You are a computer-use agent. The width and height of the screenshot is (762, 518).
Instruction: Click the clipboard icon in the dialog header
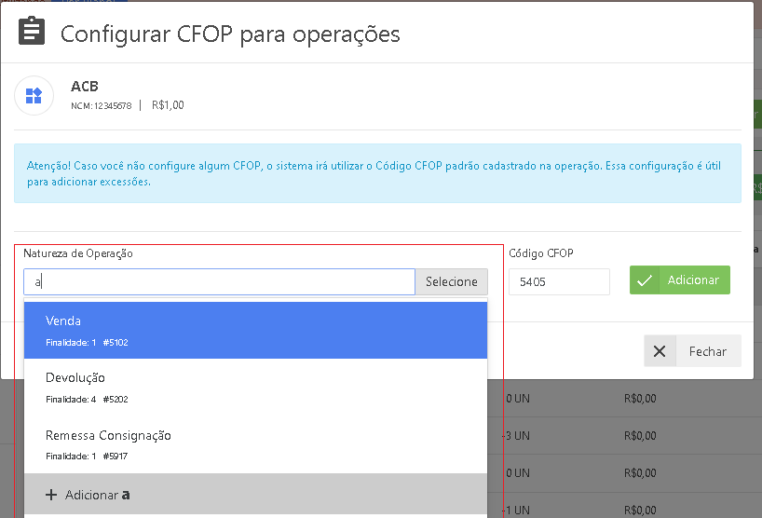tap(32, 33)
